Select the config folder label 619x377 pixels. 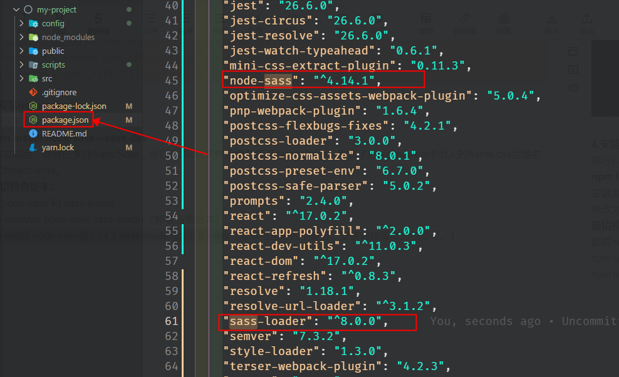(53, 23)
